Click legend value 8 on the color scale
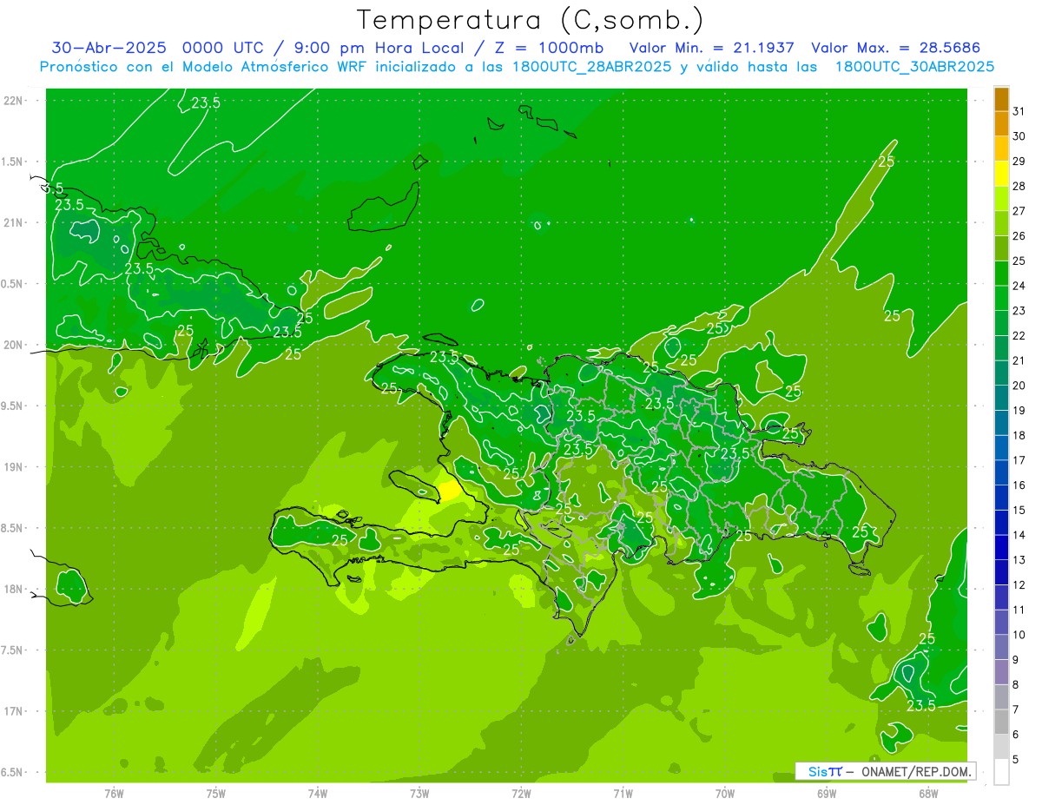The width and height of the screenshot is (1042, 805). [x=1016, y=685]
